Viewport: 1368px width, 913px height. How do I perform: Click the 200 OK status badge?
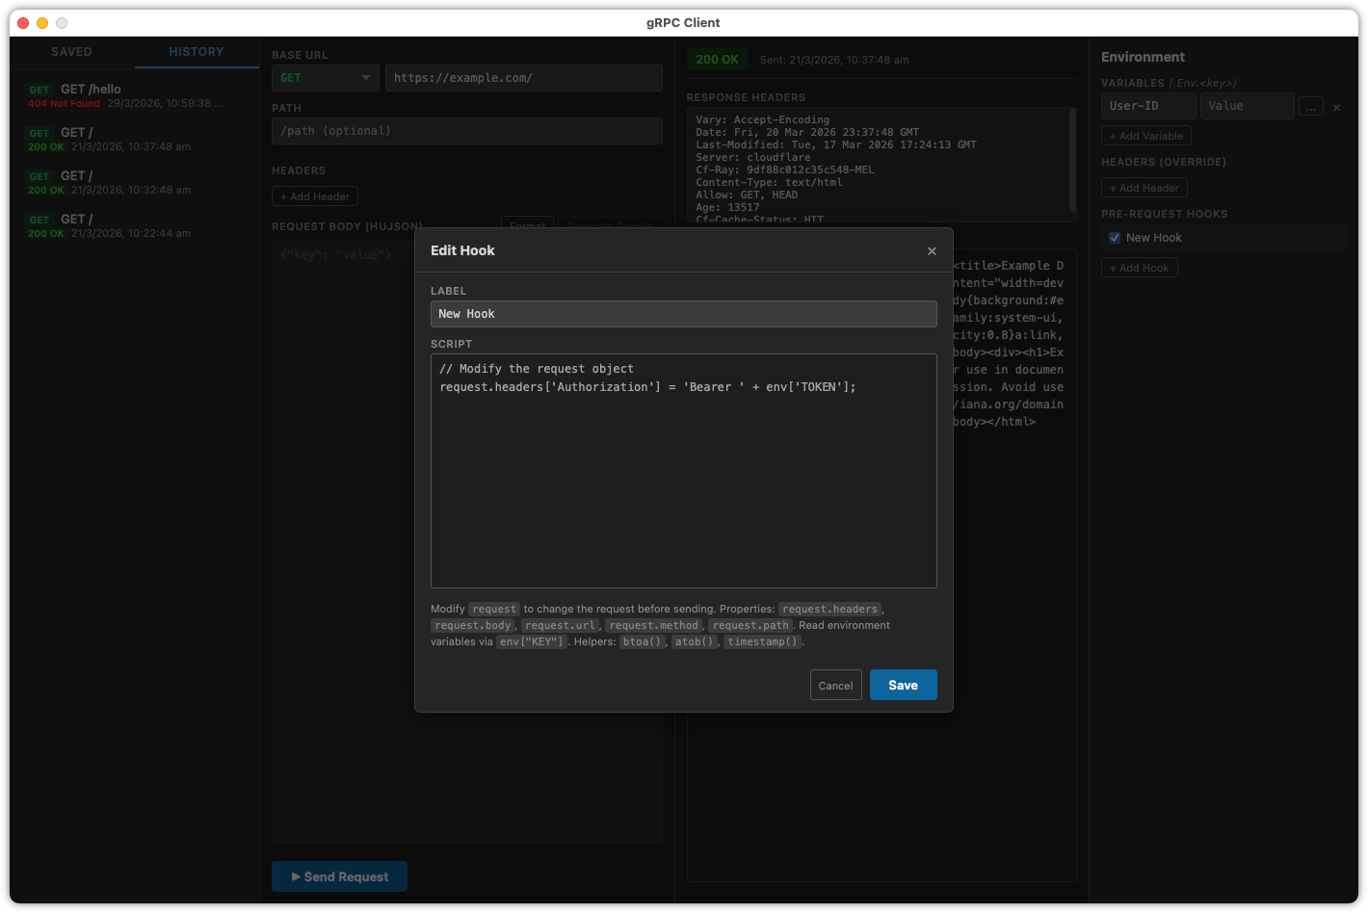pos(717,60)
